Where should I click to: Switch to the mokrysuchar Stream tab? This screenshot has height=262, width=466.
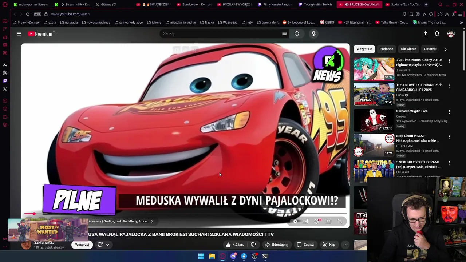31,5
